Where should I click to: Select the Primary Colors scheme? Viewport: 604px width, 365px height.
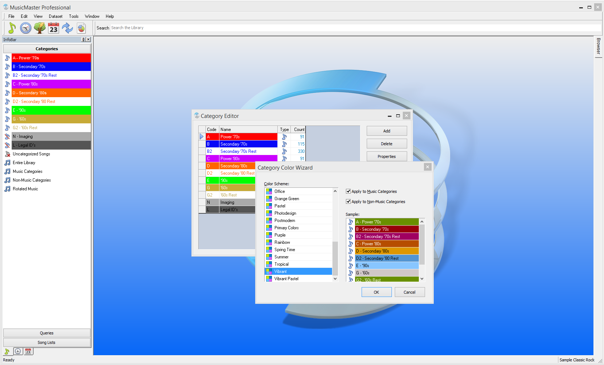pyautogui.click(x=299, y=228)
